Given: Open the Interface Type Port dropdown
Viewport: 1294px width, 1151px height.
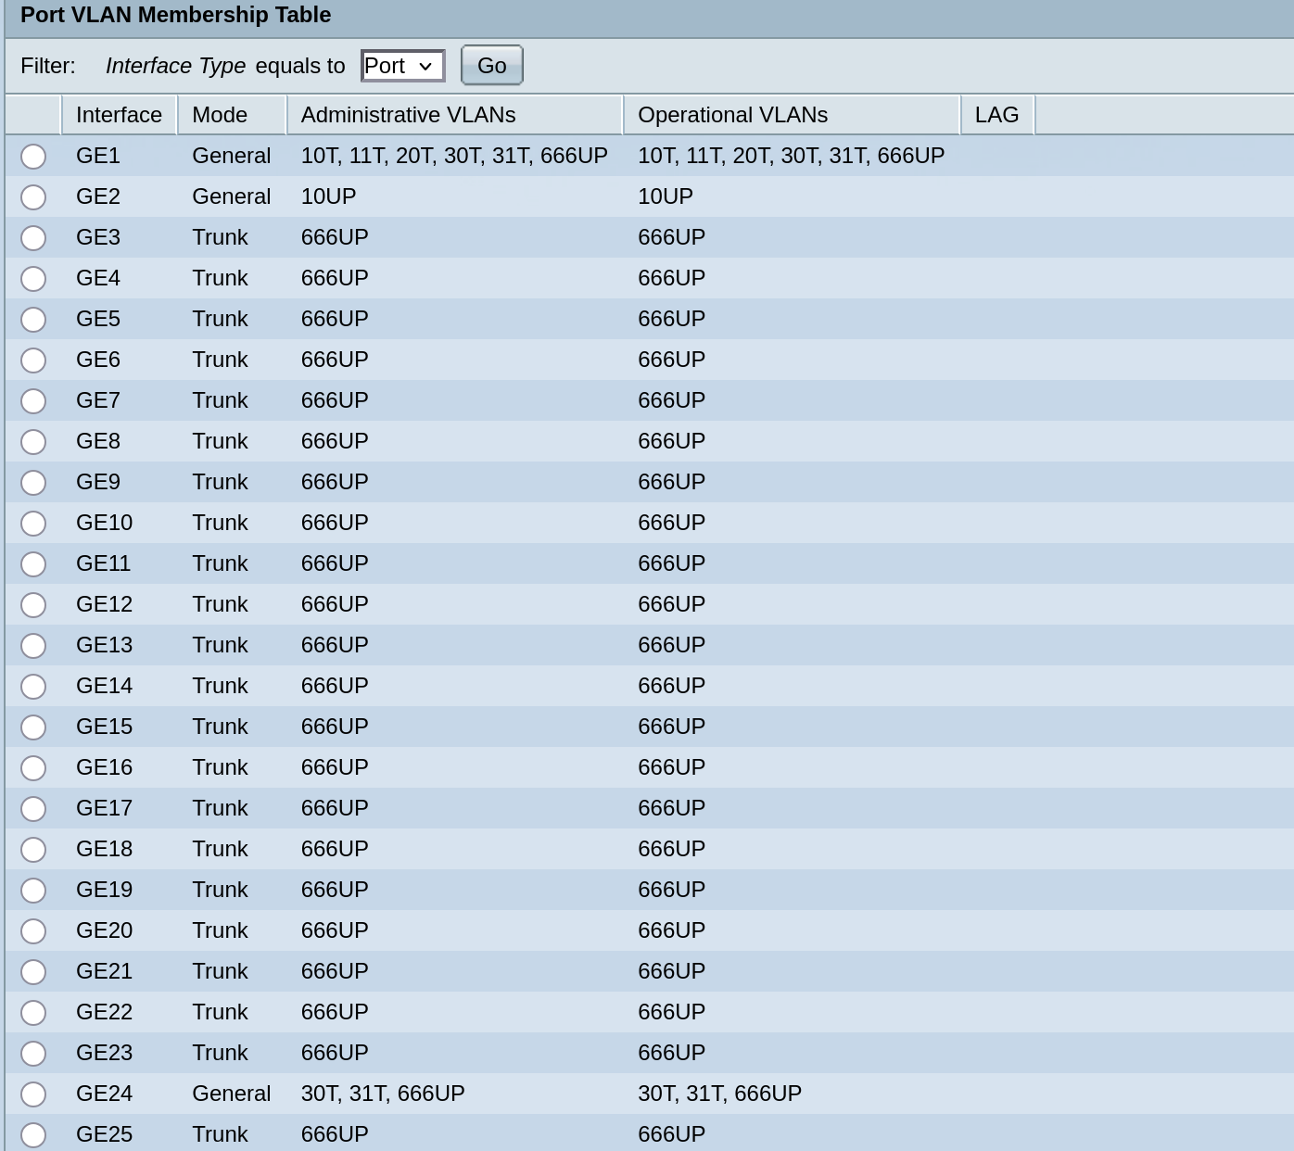Looking at the screenshot, I should [402, 66].
